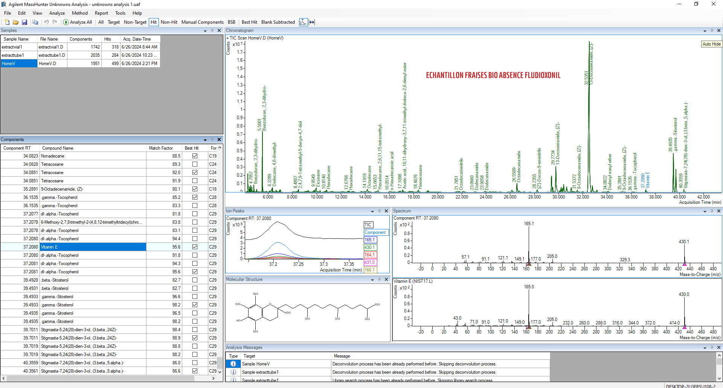Click the Analyze All button

78,22
